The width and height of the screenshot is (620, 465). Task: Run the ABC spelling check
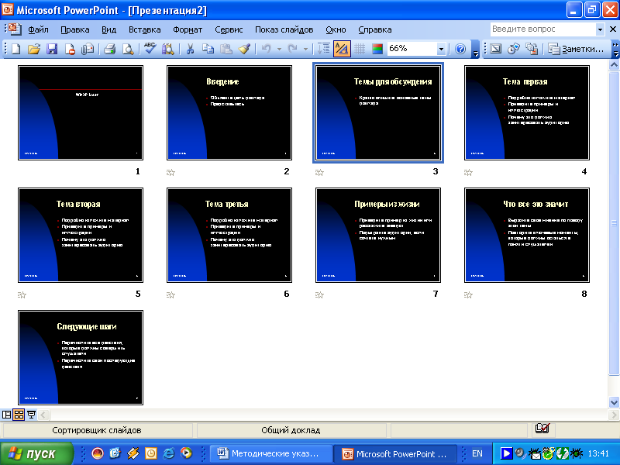coord(150,49)
